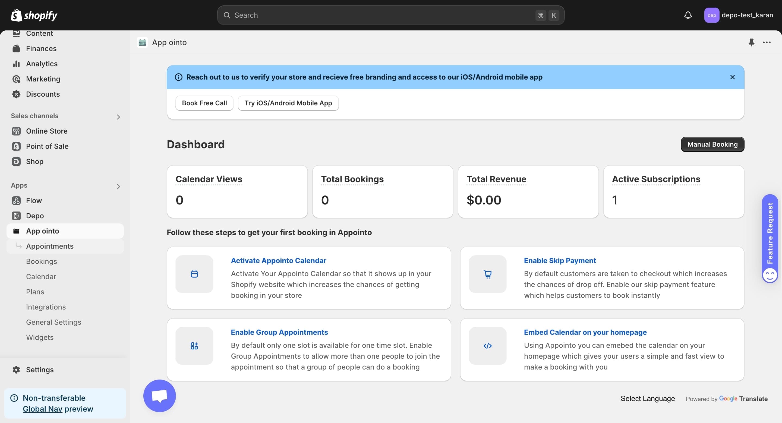Click the Book Free Call button
782x423 pixels.
[204, 103]
